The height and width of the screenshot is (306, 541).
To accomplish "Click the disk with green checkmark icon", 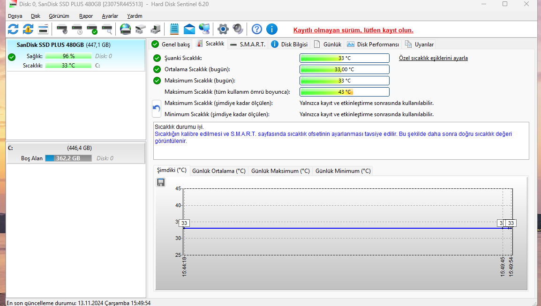I will 92,29.
